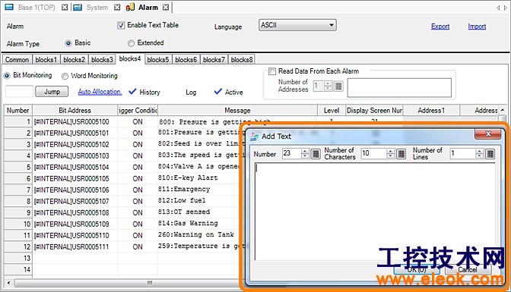This screenshot has height=292, width=511.
Task: Select Word Monitoring option
Action: point(65,76)
